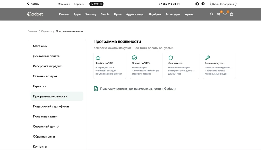Select Обратная связь in sidebar
The width and height of the screenshot is (261, 150).
pyautogui.click(x=57, y=136)
